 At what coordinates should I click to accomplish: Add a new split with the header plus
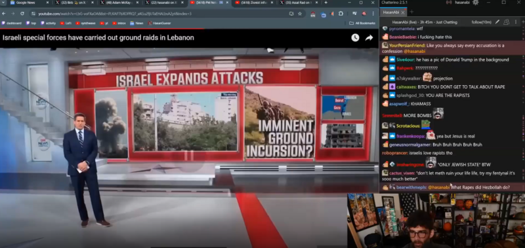click(522, 22)
